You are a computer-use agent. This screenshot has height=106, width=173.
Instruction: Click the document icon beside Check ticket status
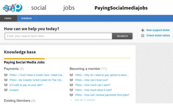point(143,36)
